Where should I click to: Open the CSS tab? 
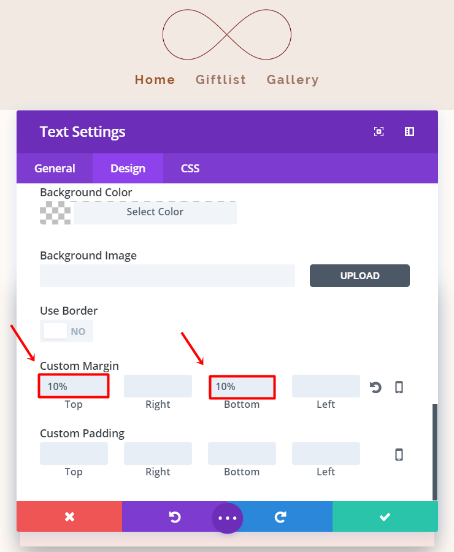point(190,169)
